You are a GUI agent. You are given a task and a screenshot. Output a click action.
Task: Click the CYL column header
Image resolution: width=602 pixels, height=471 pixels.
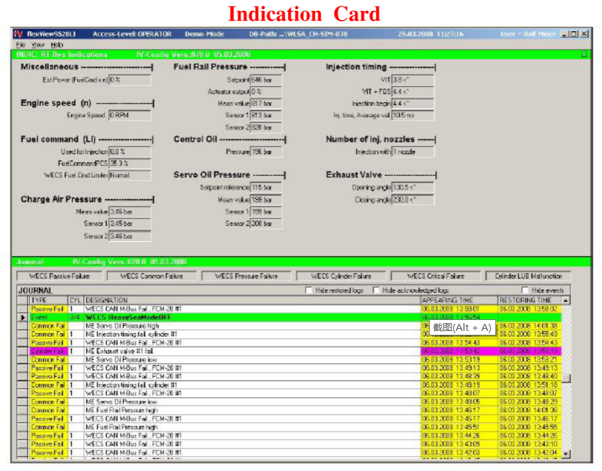tap(76, 300)
